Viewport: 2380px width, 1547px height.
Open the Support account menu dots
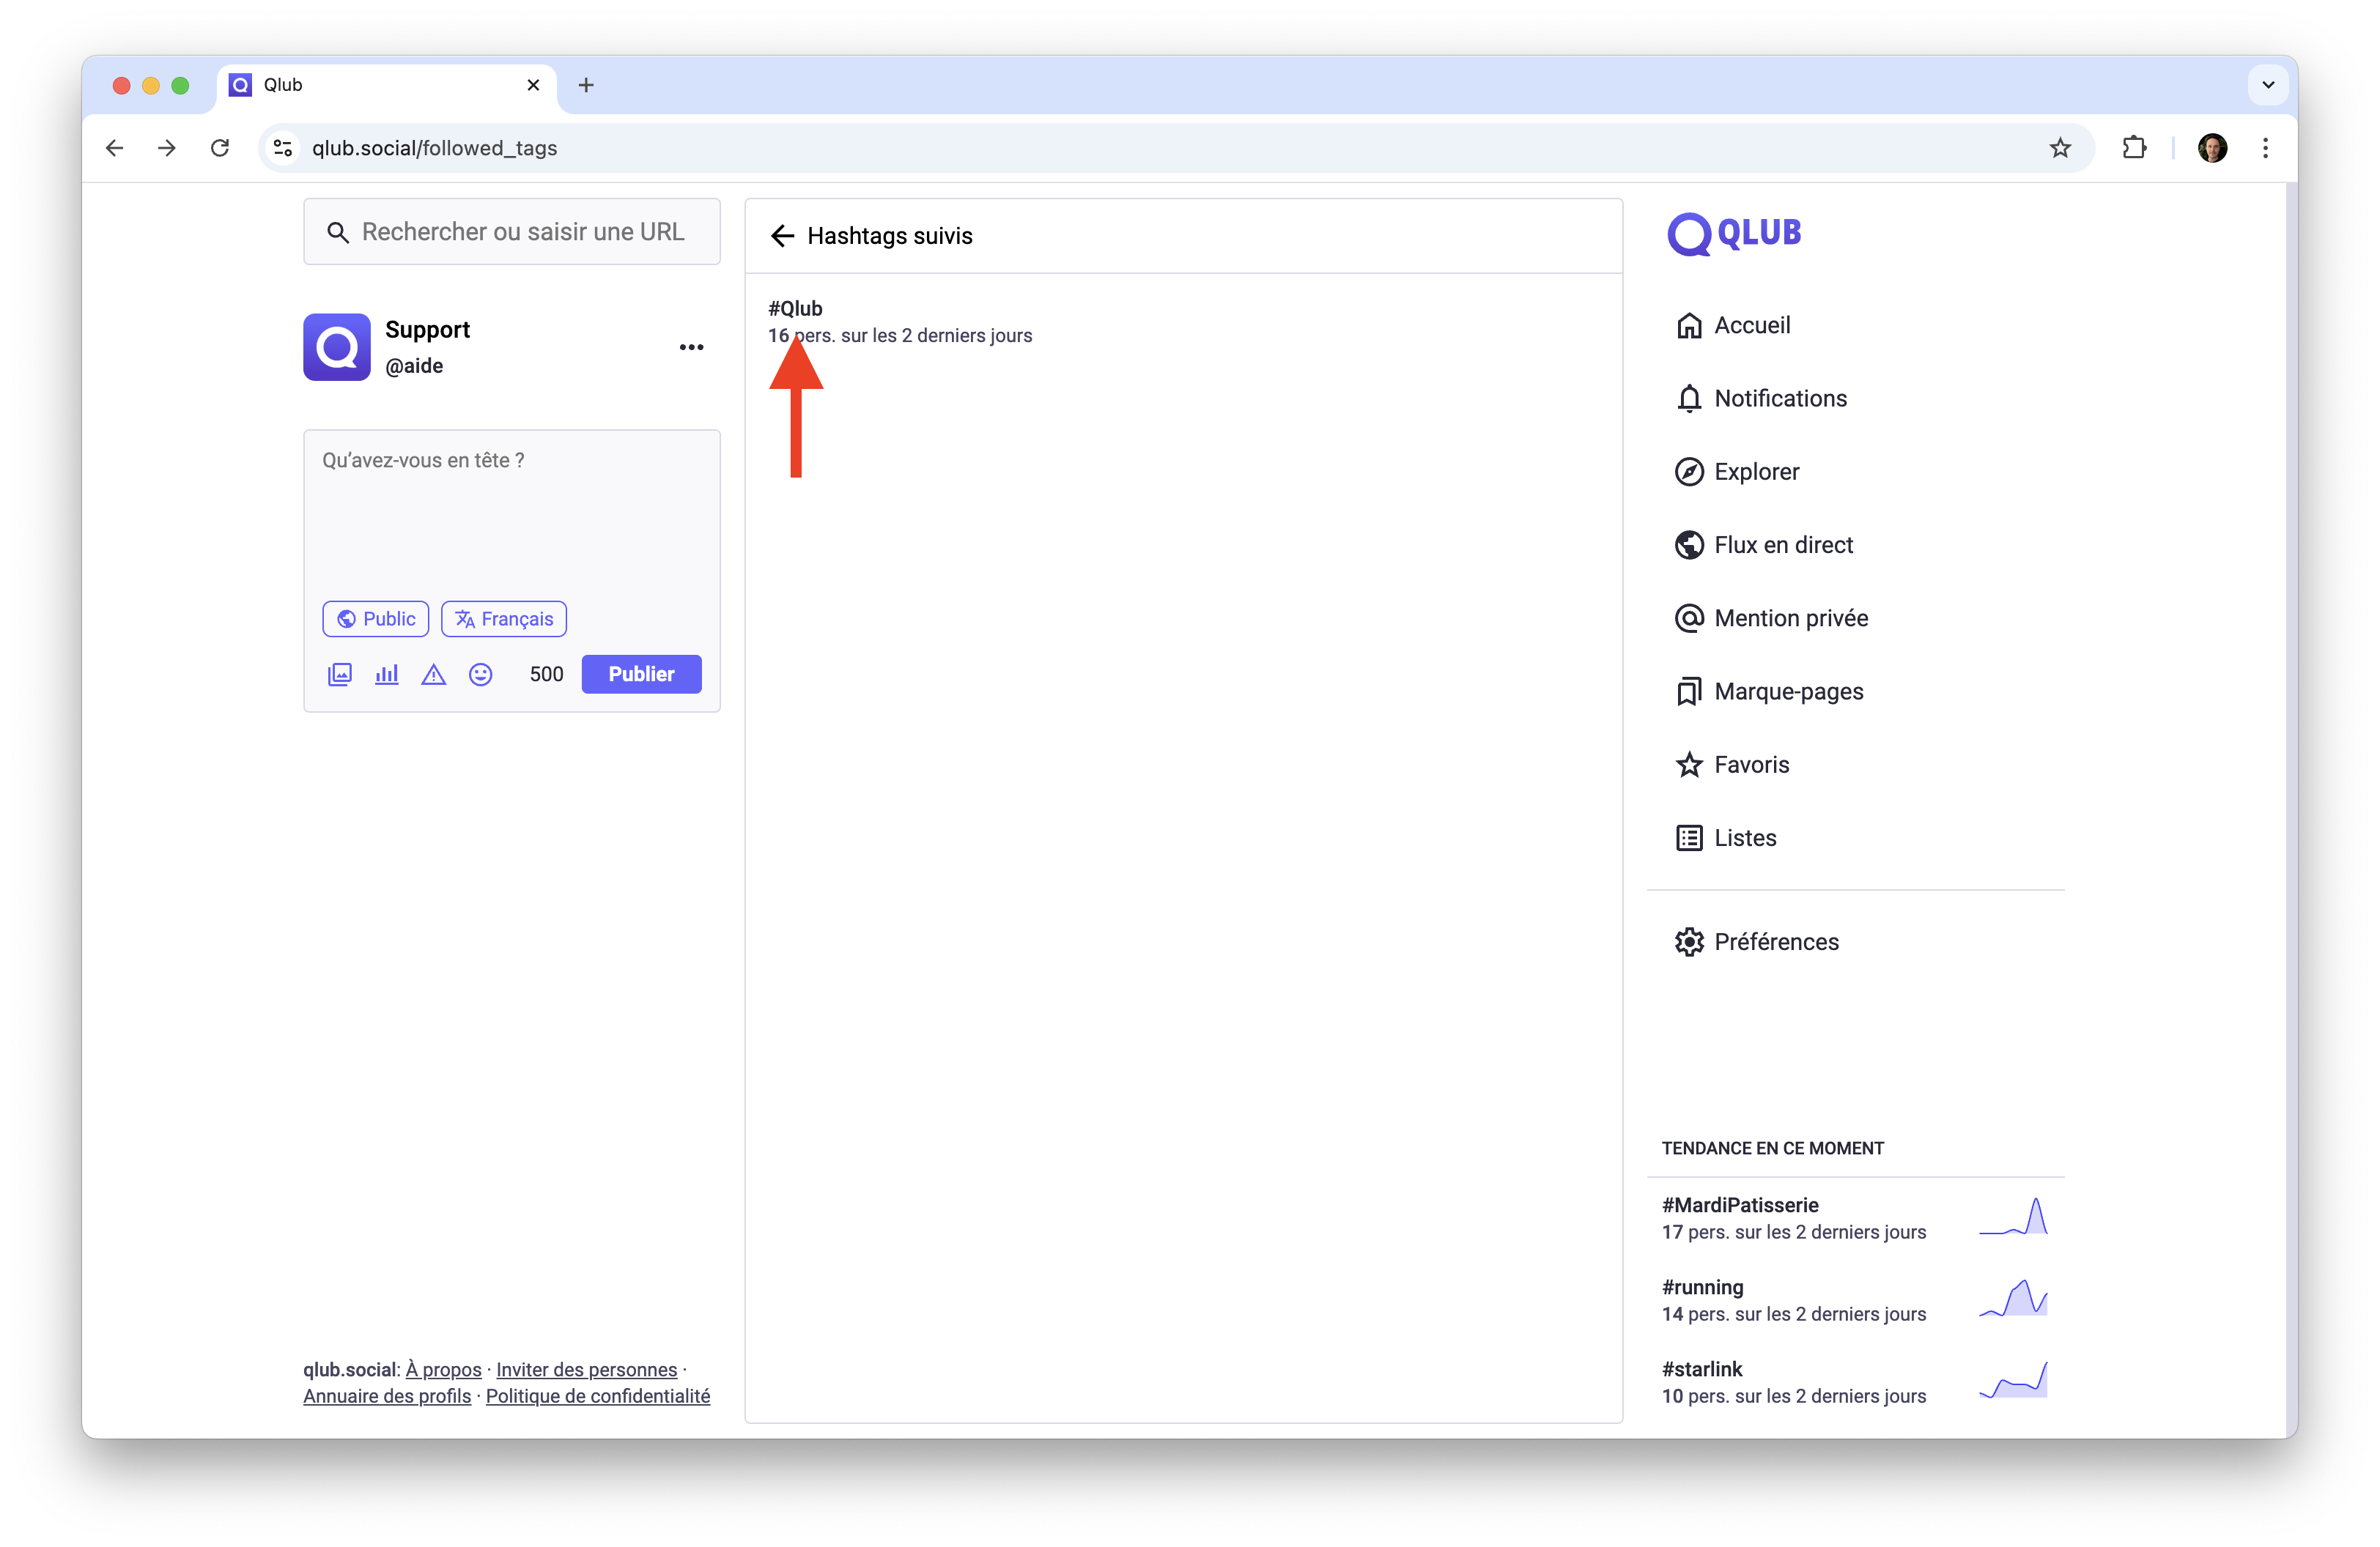pos(691,348)
